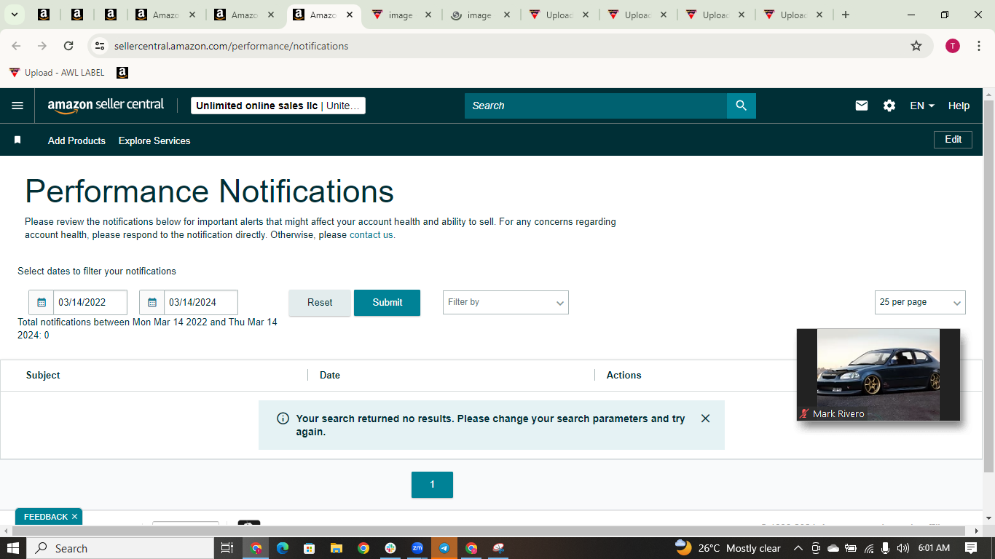995x559 pixels.
Task: Open the FEEDBACK tab
Action: [x=45, y=517]
